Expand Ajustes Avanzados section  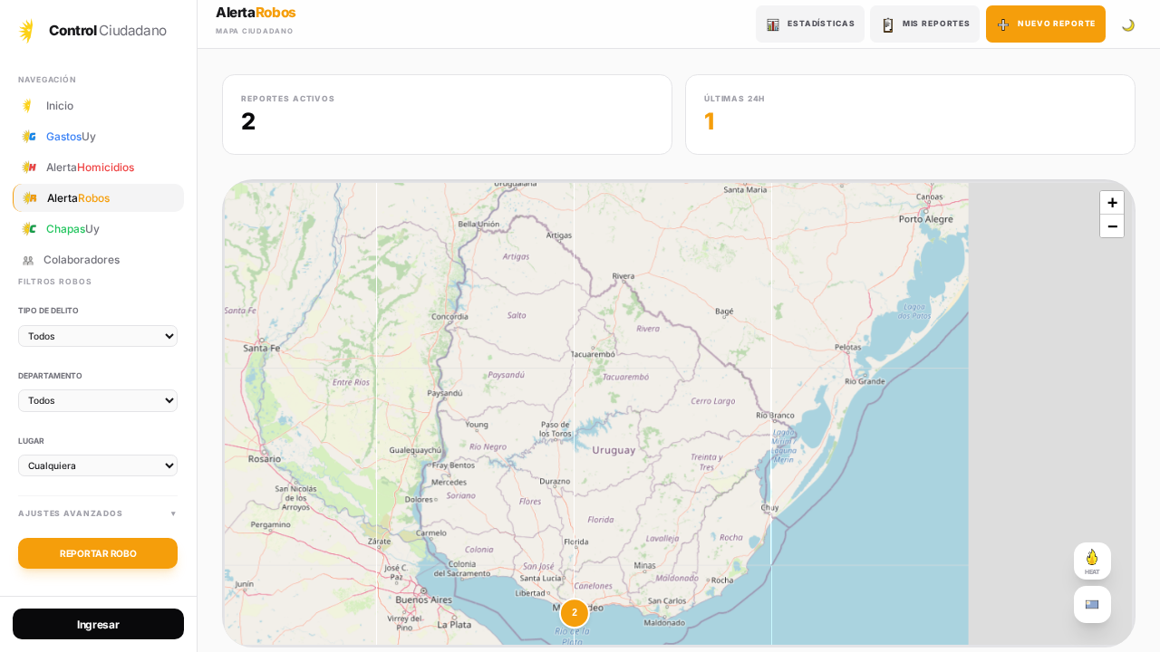click(98, 513)
